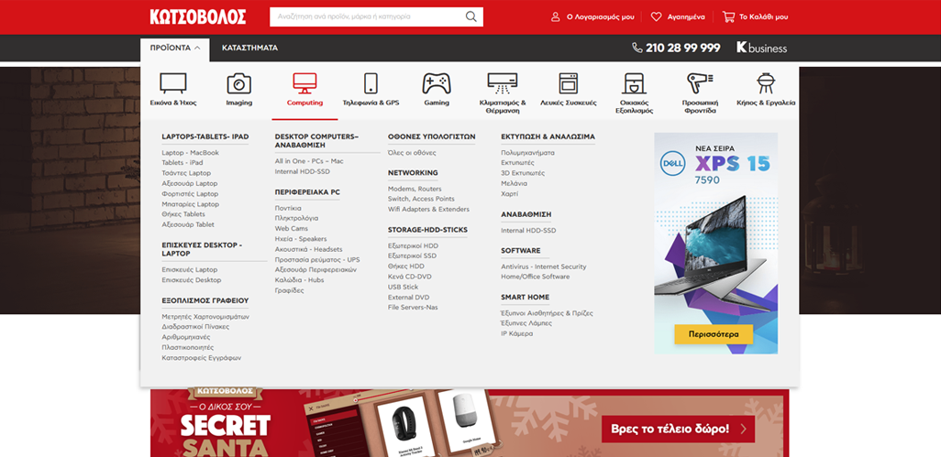Click the search magnifier icon
The width and height of the screenshot is (941, 457).
coord(470,16)
